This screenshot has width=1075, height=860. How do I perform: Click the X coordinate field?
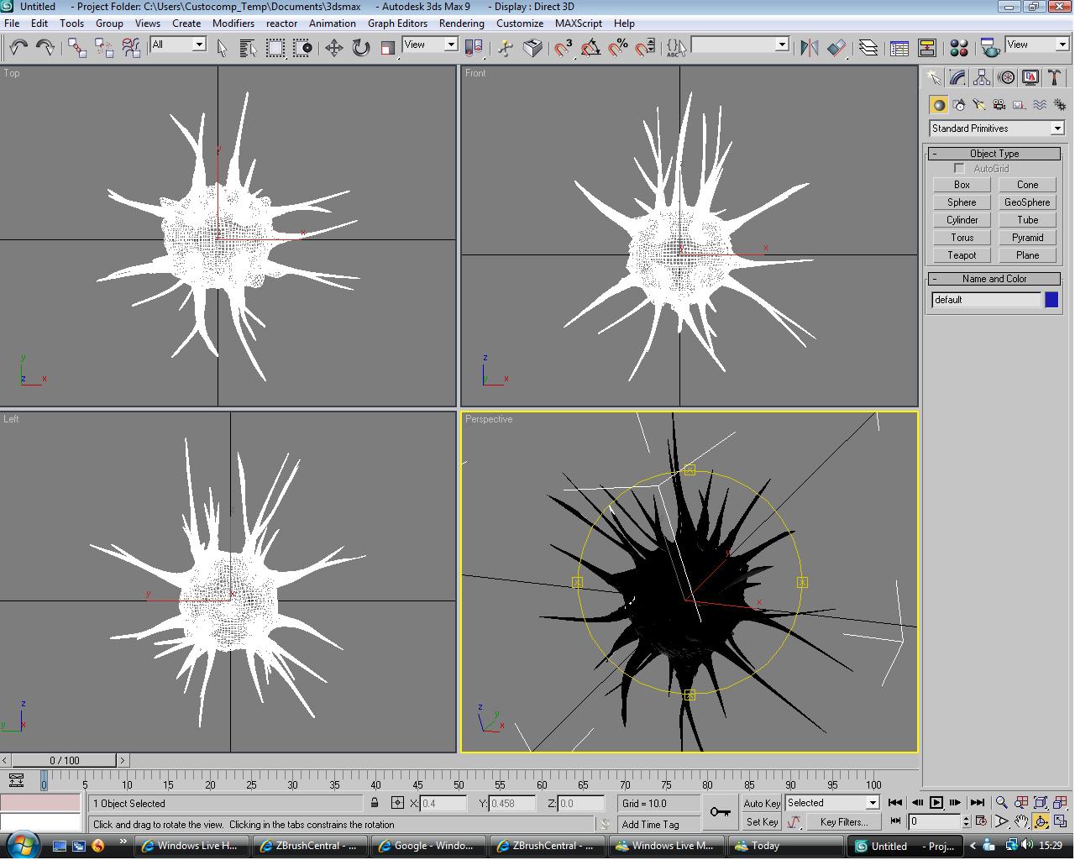[x=443, y=804]
